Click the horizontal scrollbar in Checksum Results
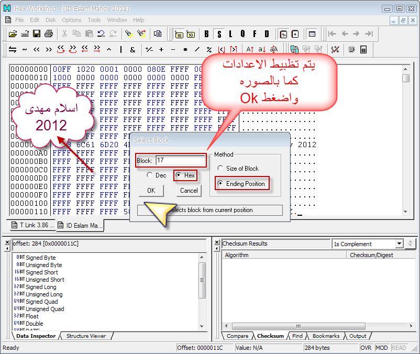This screenshot has height=354, width=420. tap(299, 326)
